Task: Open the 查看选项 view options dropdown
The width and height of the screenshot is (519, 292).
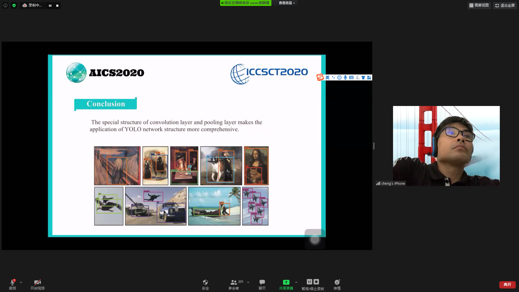Action: [x=287, y=3]
